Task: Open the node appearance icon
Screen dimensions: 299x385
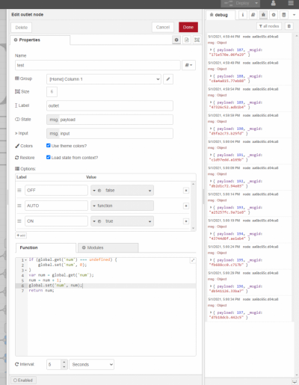Action: tap(197, 40)
